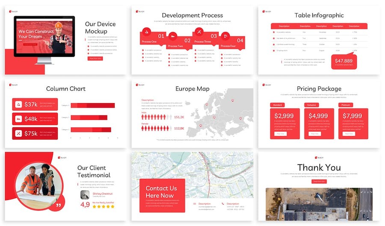Click the Process One step icon
The width and height of the screenshot is (385, 226).
[147, 31]
